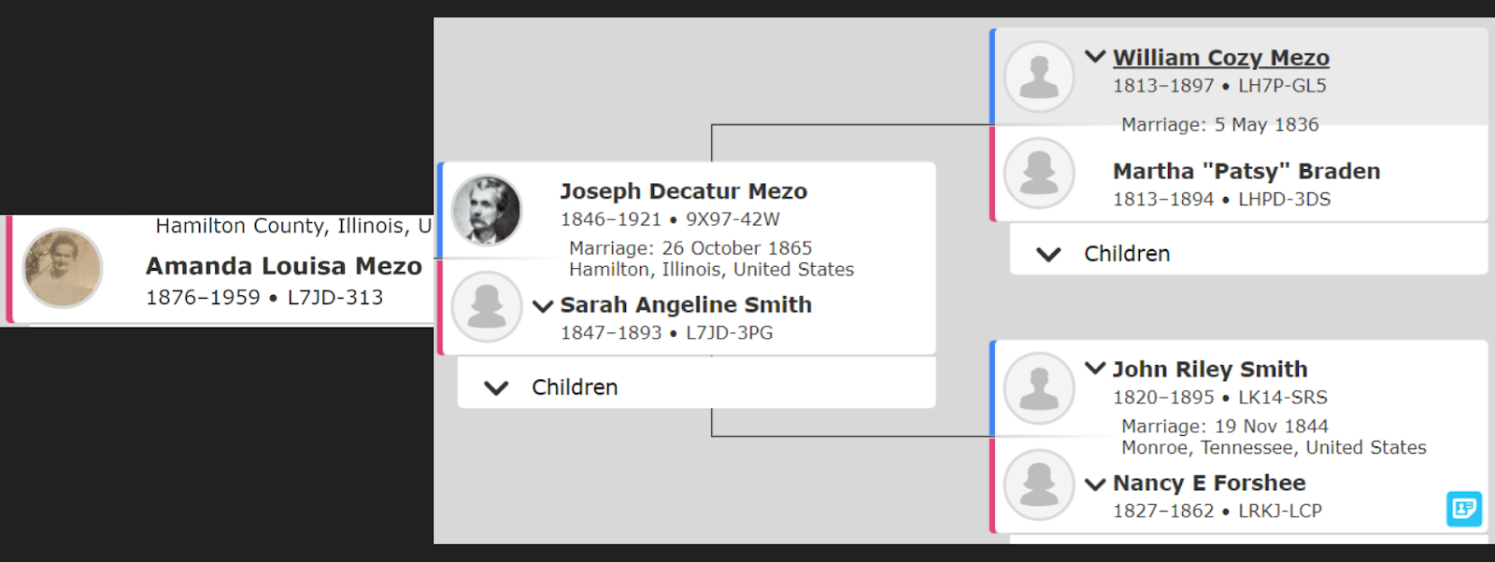Toggle chevron beside John Riley Smith
This screenshot has height=562, width=1495.
(x=1095, y=369)
